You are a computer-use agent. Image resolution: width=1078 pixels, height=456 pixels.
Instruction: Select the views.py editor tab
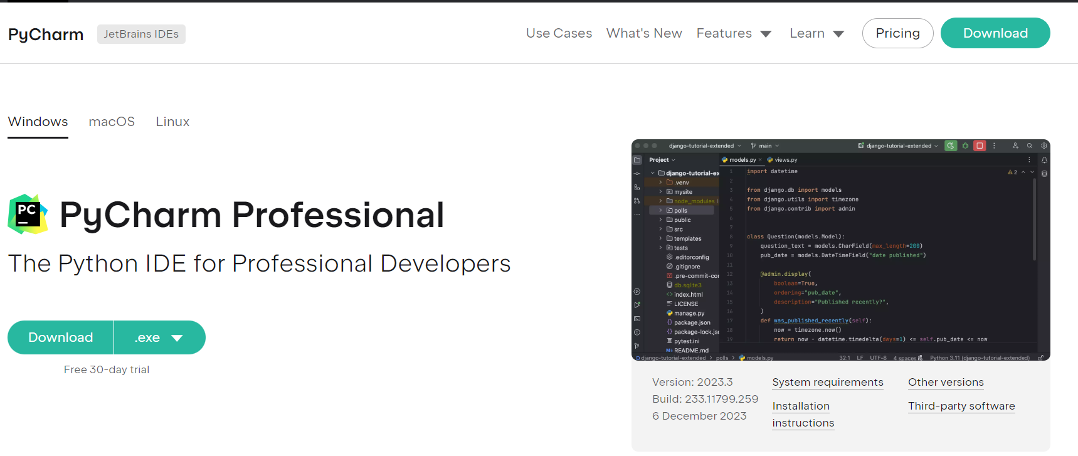click(782, 160)
